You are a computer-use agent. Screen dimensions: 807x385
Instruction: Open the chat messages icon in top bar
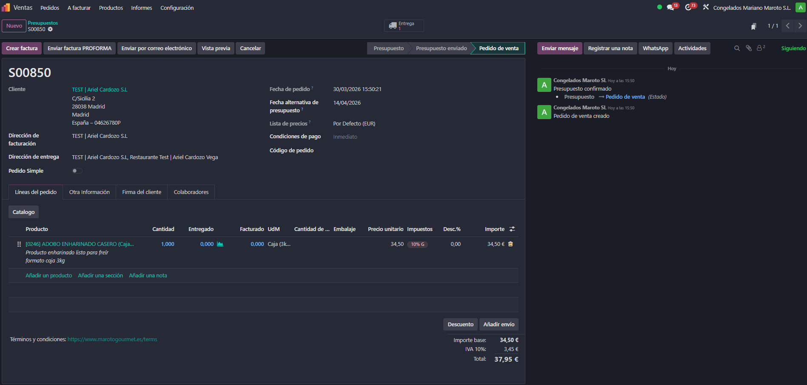tap(670, 8)
